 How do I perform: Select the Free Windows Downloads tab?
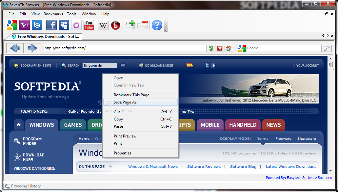point(45,37)
